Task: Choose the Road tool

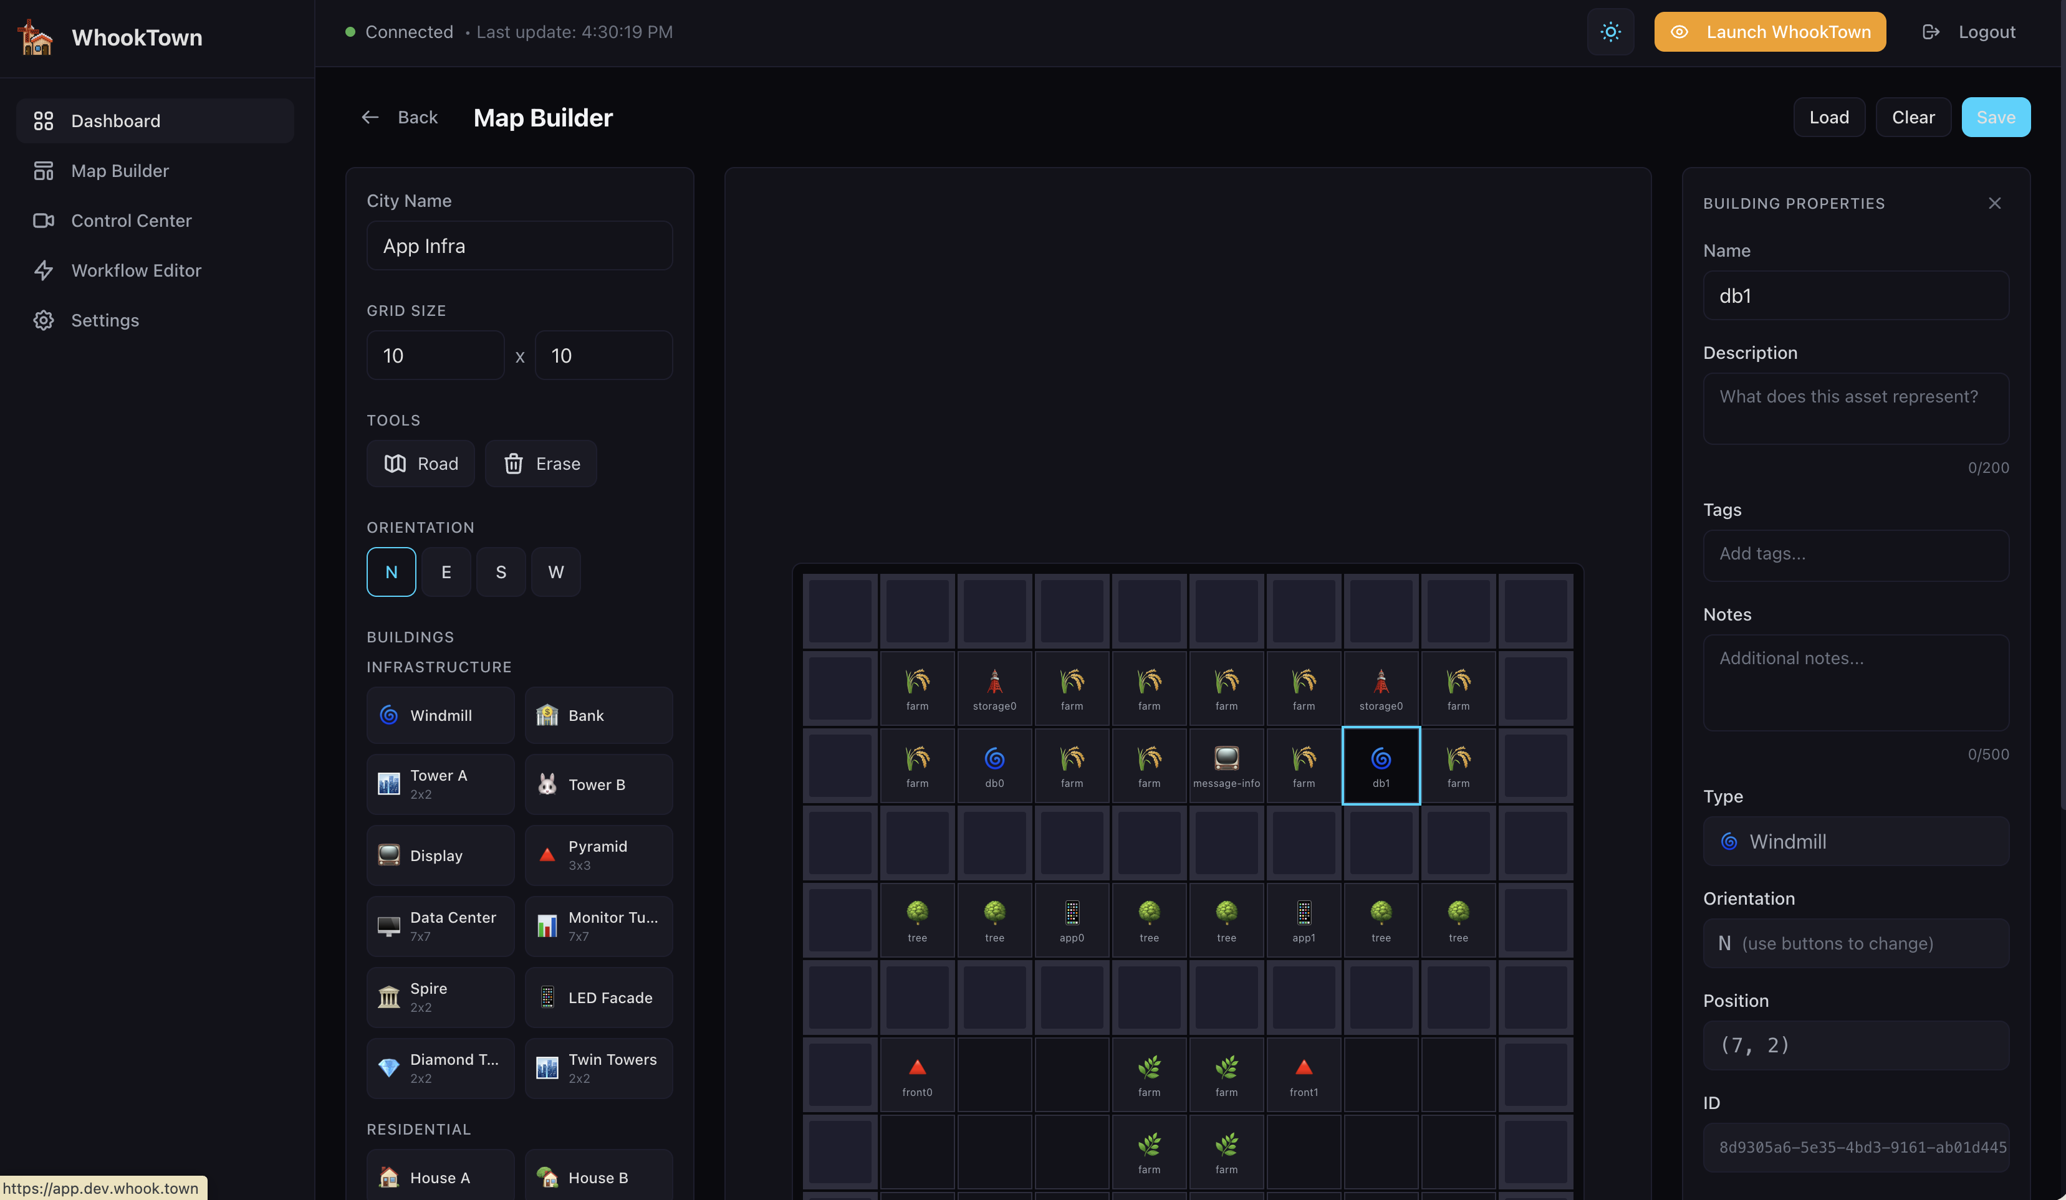Action: [421, 464]
